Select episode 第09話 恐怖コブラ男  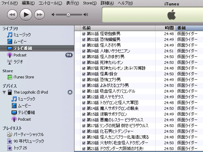pyautogui.click(x=104, y=80)
